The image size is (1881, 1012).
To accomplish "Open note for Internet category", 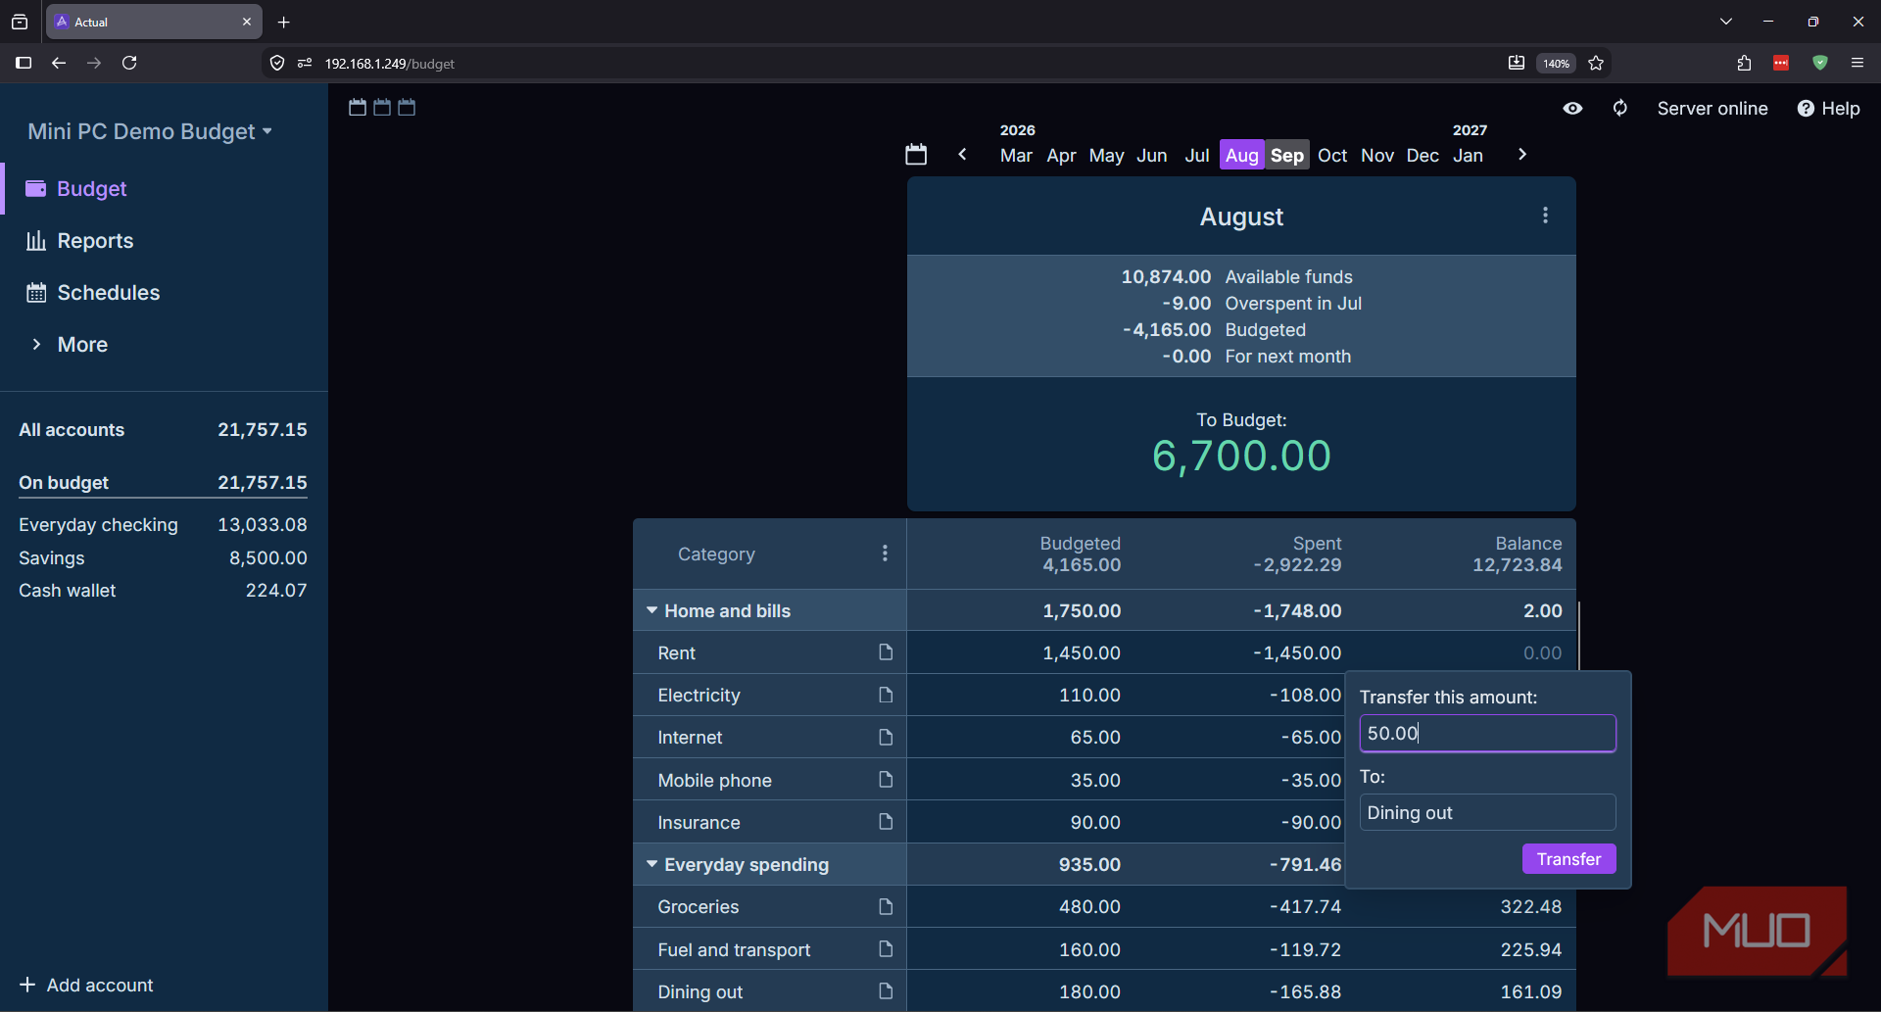I will (x=886, y=737).
